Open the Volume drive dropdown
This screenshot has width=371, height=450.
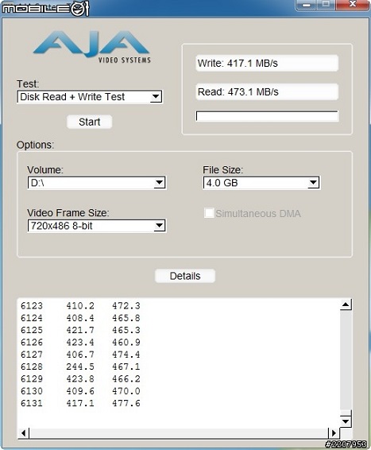coord(97,183)
